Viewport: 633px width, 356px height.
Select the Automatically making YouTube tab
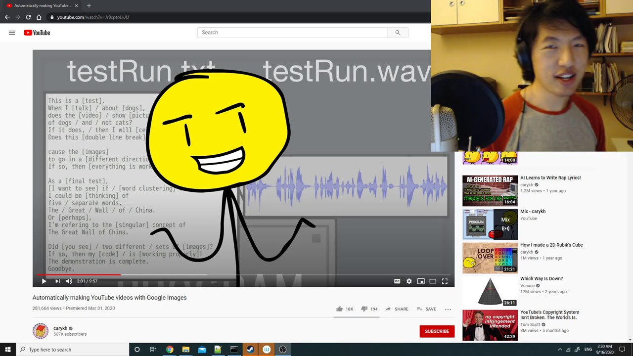click(42, 5)
